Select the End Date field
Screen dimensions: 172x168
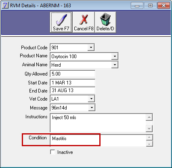[73, 90]
